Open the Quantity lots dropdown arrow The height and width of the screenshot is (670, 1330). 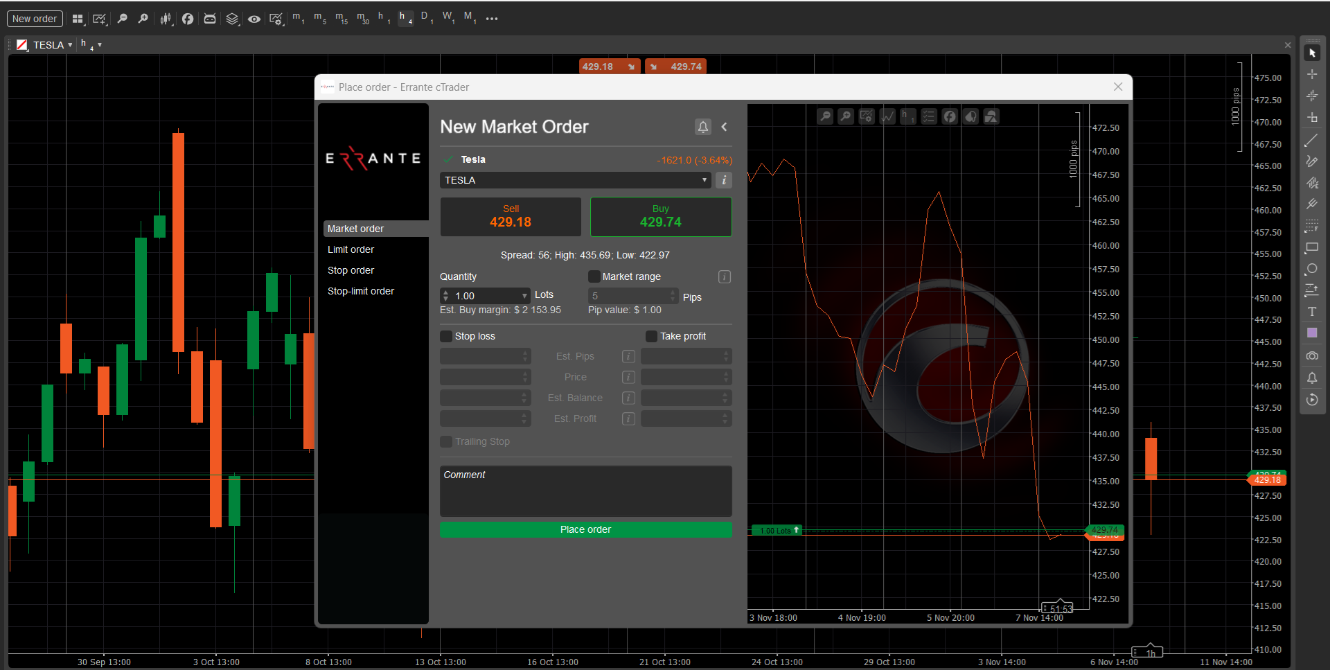(524, 296)
